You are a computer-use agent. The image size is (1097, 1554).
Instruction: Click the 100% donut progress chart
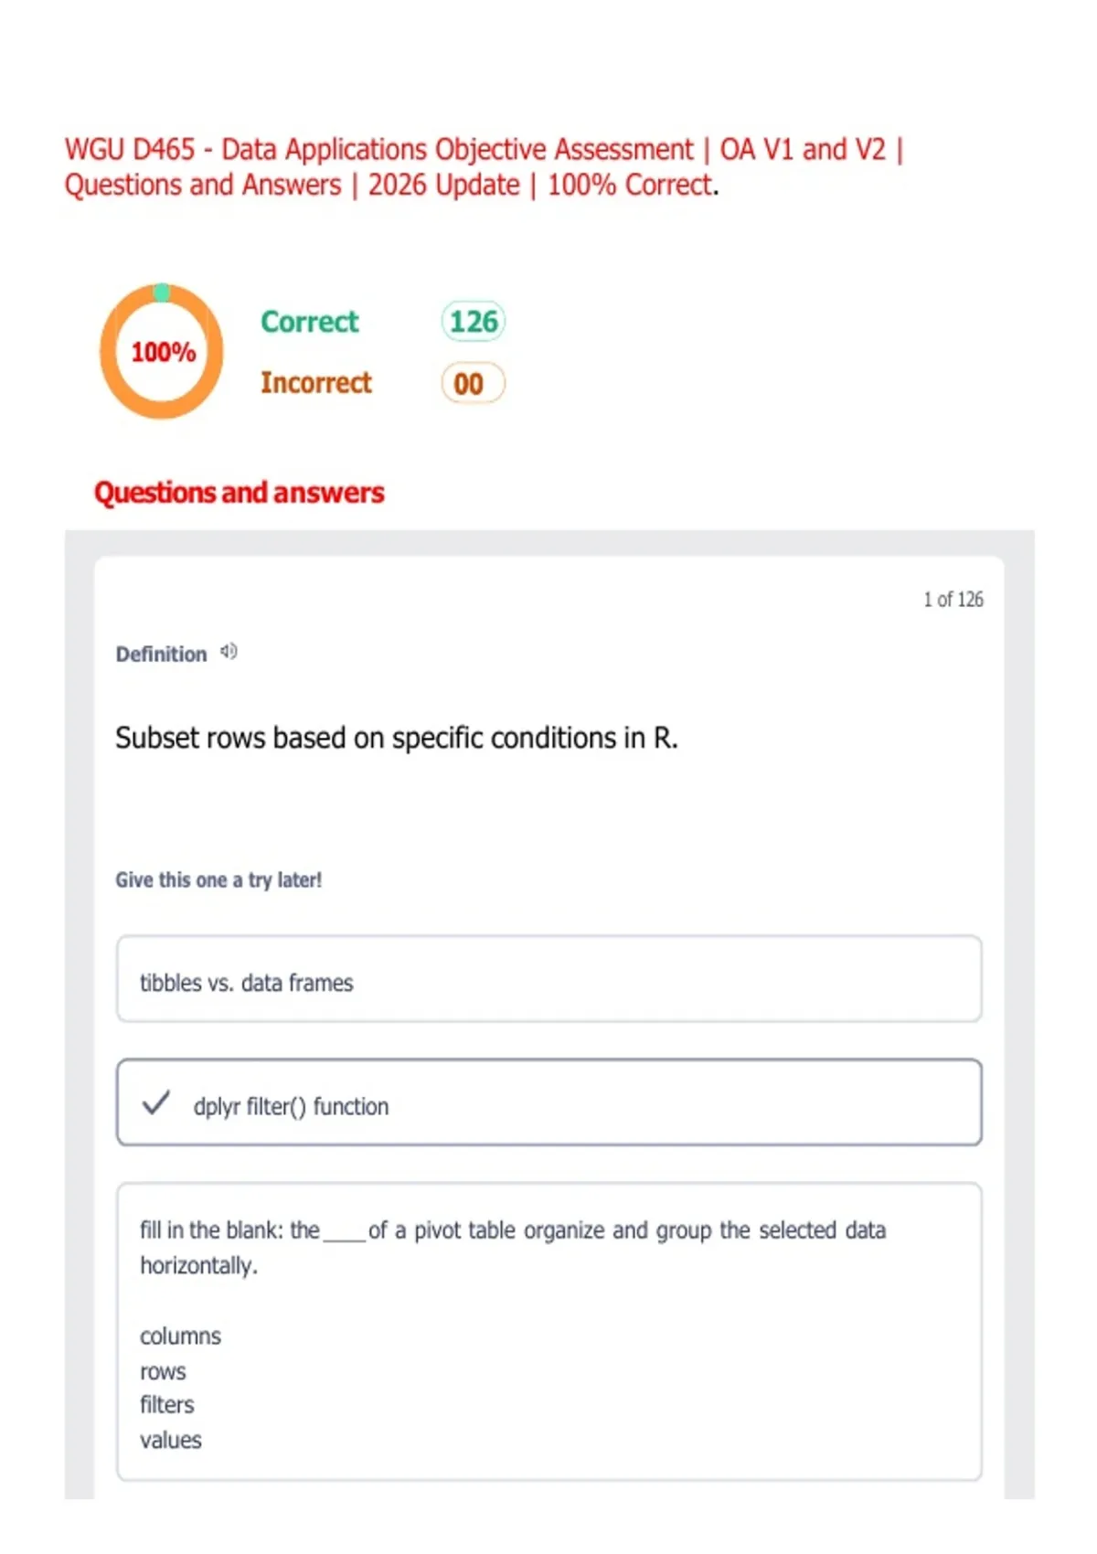(162, 352)
